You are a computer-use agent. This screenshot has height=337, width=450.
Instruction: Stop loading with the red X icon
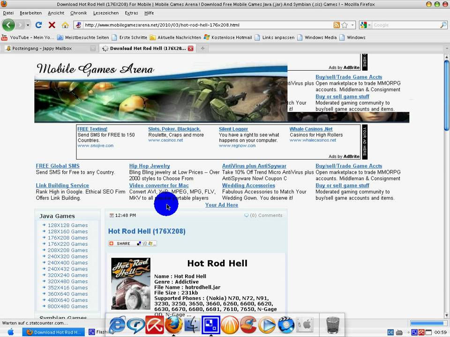[x=52, y=25]
